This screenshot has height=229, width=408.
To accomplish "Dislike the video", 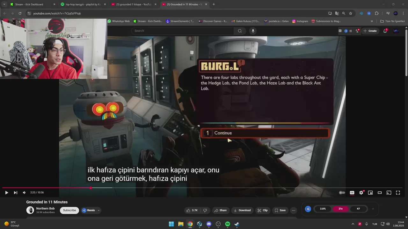I will click(x=205, y=210).
